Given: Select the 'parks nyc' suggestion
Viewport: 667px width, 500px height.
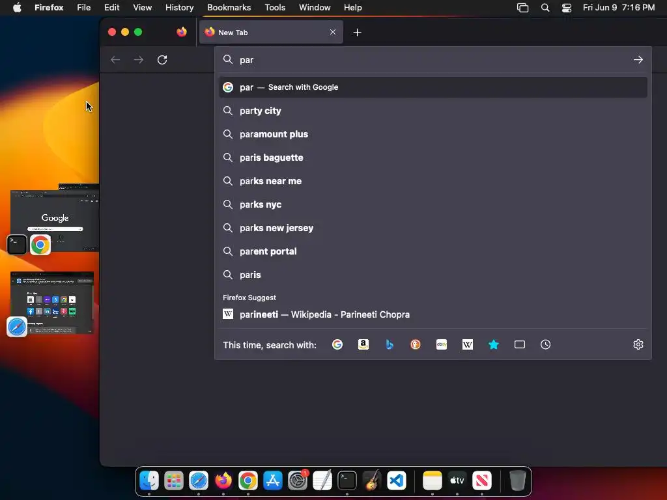Looking at the screenshot, I should [433, 204].
